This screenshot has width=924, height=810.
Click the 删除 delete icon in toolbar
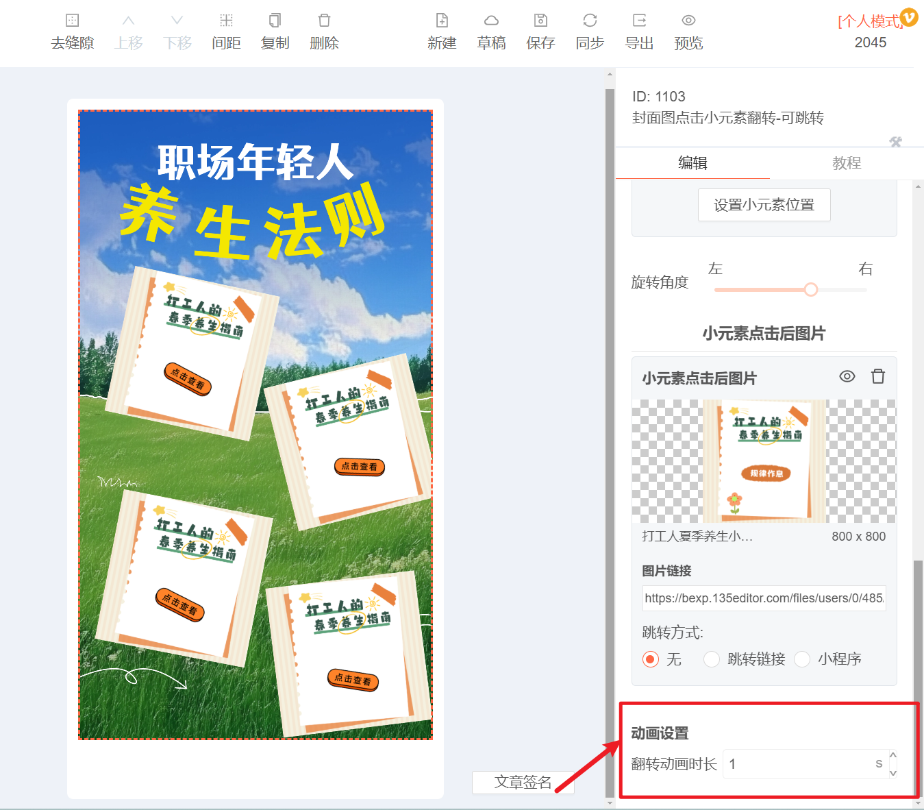tap(324, 21)
